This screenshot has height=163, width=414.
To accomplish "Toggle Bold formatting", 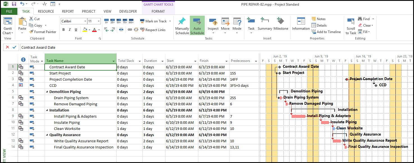I will coord(63,30).
